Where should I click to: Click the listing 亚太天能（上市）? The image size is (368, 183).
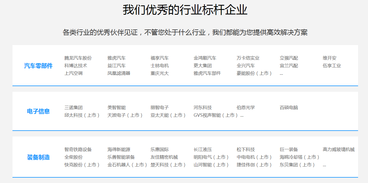click(169, 115)
